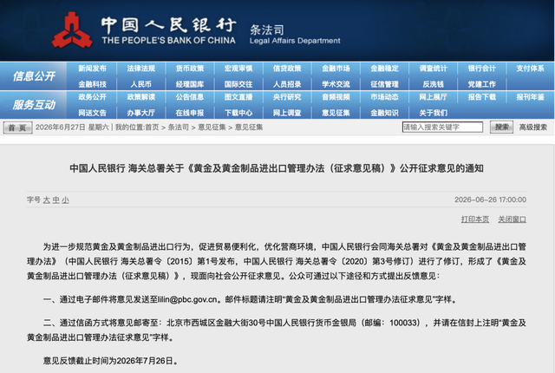
Task: Open 下载中心 menu entry
Action: coord(238,113)
